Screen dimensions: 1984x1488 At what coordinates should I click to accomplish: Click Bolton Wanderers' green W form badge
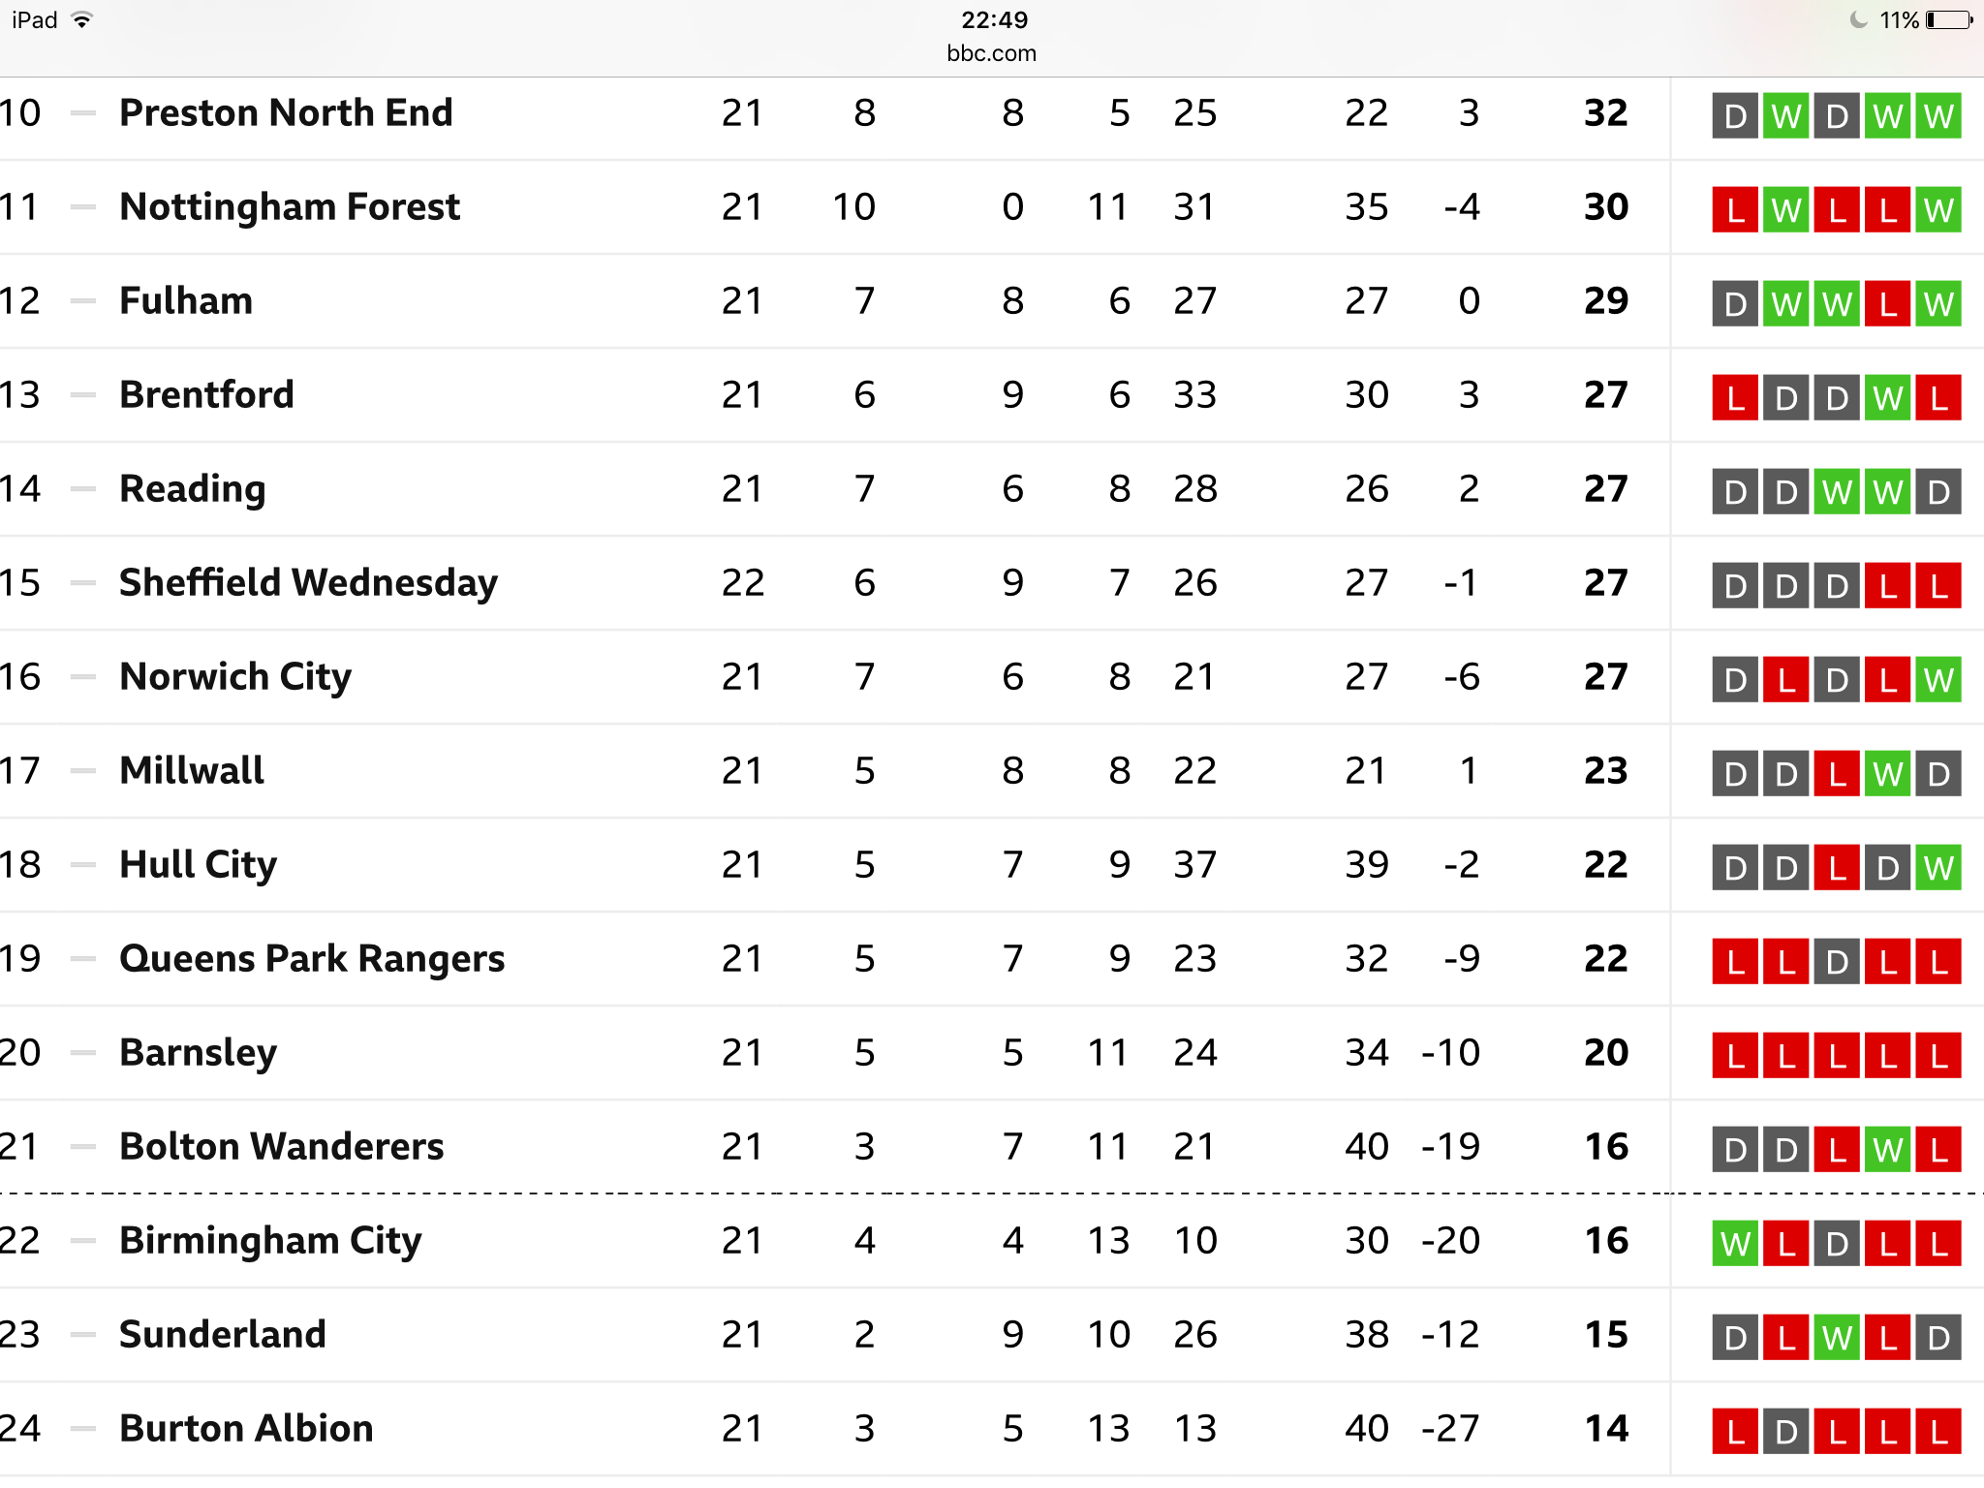[x=1887, y=1150]
